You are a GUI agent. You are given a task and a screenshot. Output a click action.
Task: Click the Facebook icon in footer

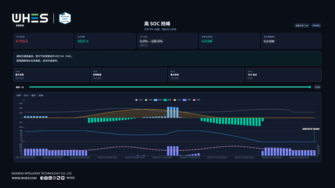point(42,178)
